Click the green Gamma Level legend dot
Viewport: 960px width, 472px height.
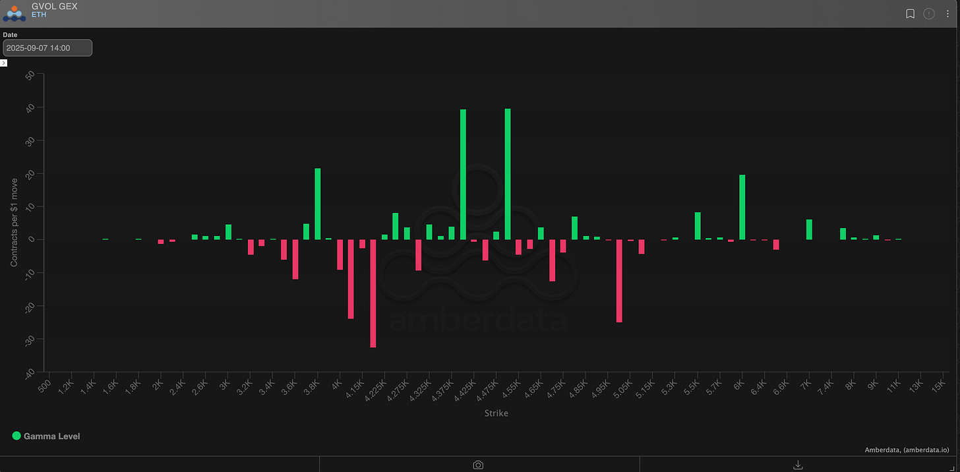click(x=16, y=436)
